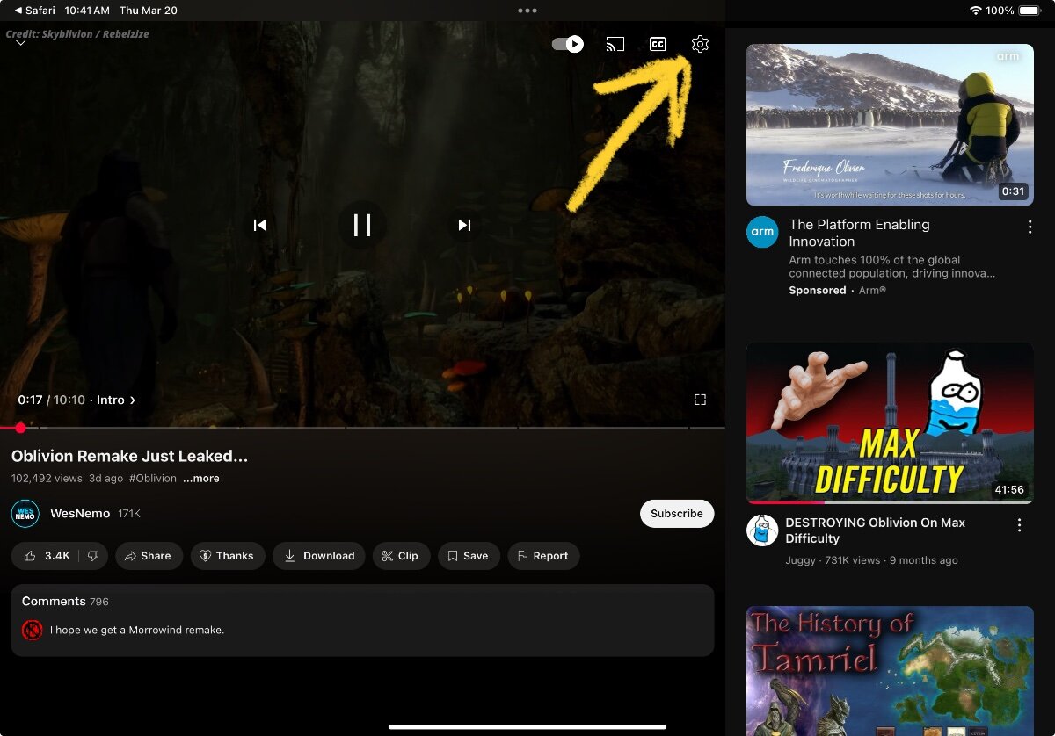Viewport: 1055px width, 736px height.
Task: Toggle the autoplay switch
Action: [568, 44]
